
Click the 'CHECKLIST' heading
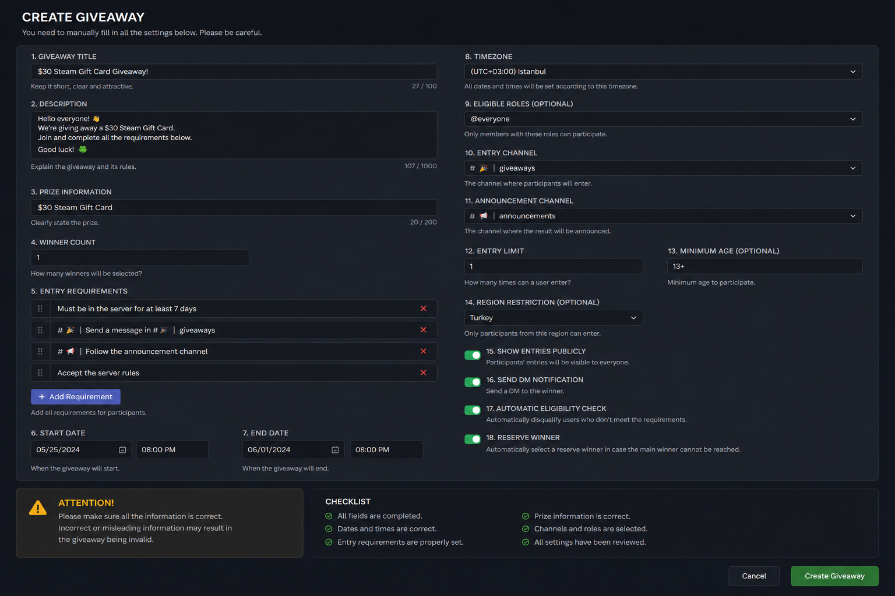point(348,502)
